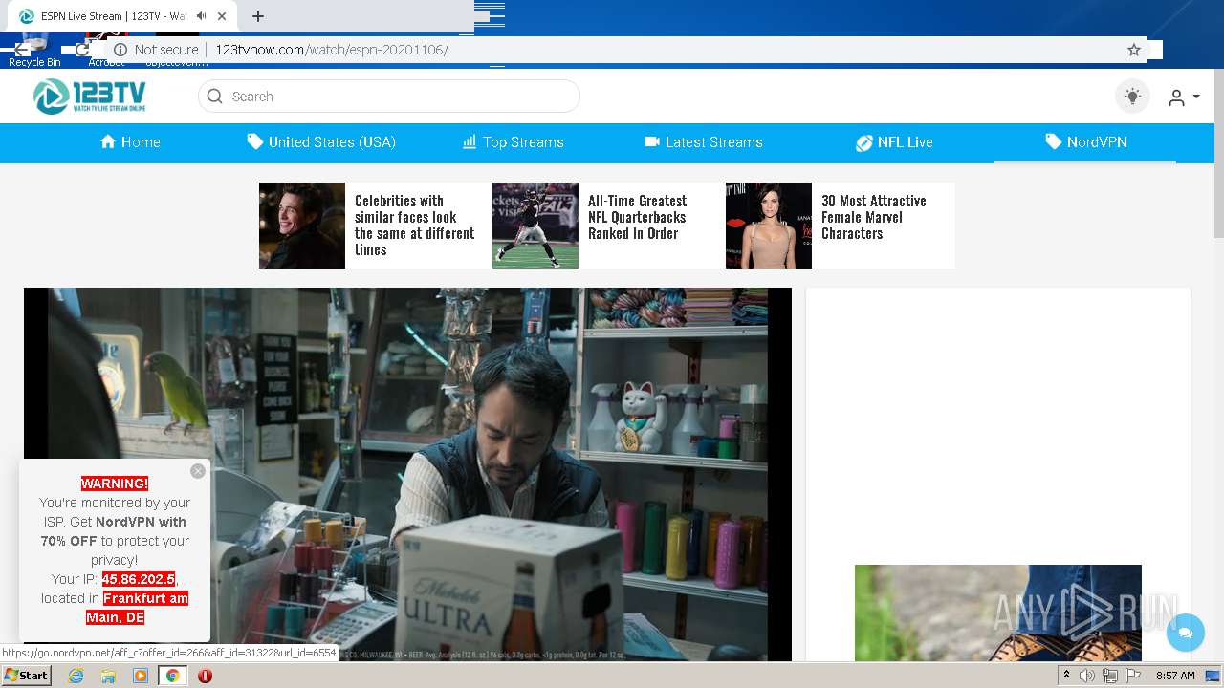
Task: Open the user account dropdown
Action: pyautogui.click(x=1184, y=97)
